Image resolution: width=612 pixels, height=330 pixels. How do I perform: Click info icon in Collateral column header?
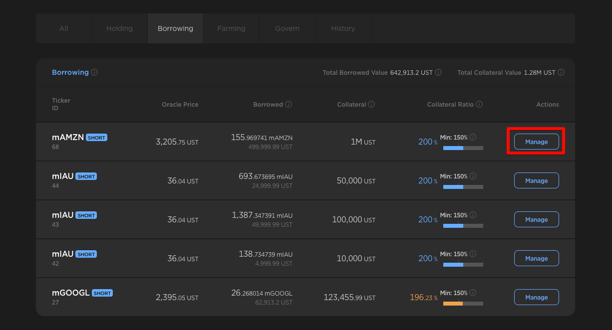click(371, 104)
